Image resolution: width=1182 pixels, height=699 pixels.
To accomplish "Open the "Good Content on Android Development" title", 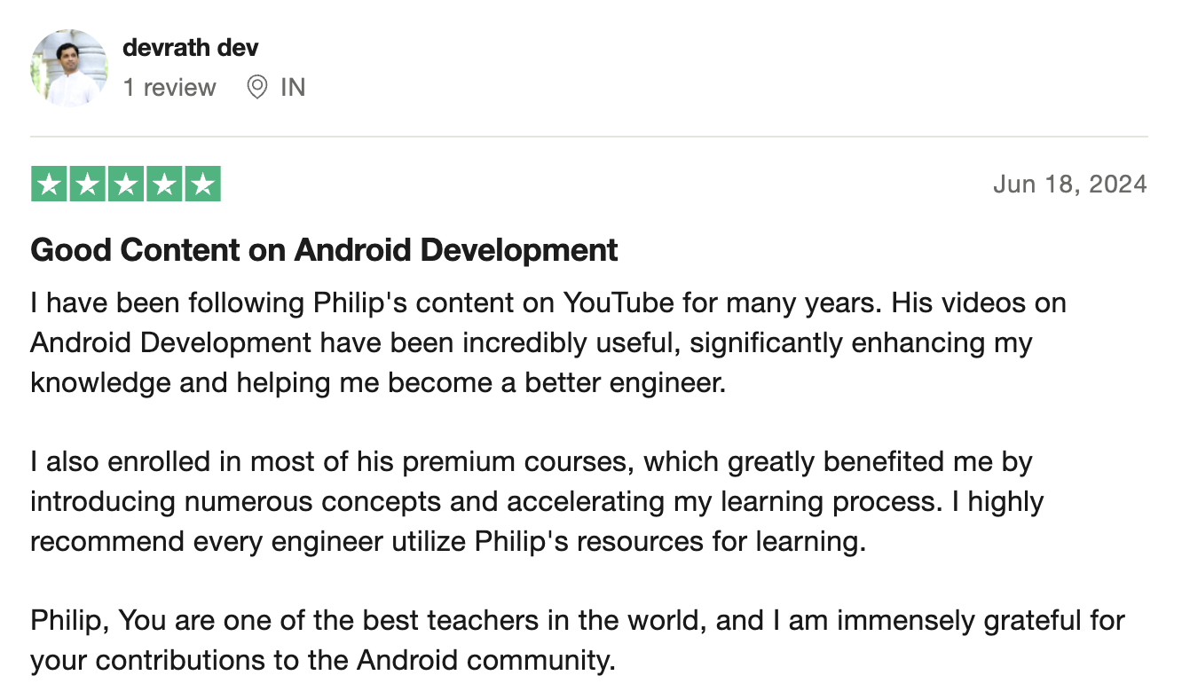I will tap(325, 250).
